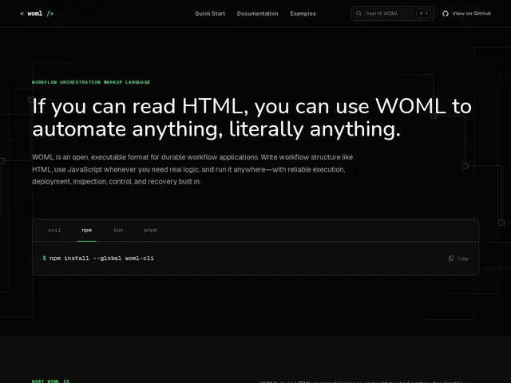Click the headline about reading HTML
Viewport: 511px width, 383px height.
coord(252,117)
